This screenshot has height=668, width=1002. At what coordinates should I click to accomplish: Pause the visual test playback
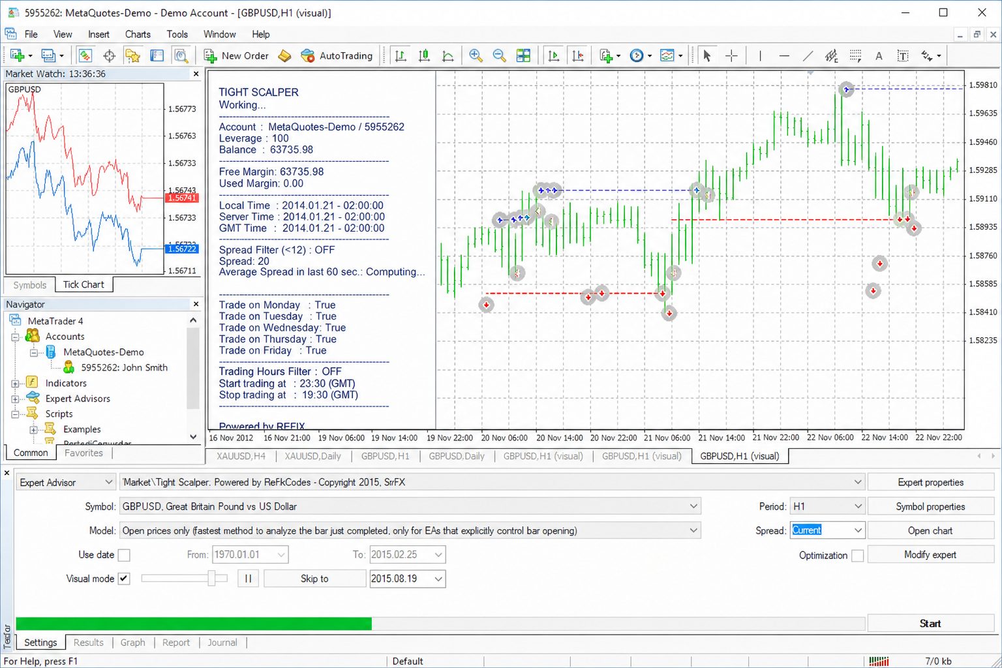[x=248, y=579]
